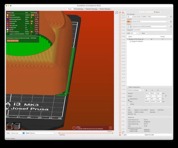Select Simple mode radio option
The height and width of the screenshot is (148, 178).
pos(141,12)
